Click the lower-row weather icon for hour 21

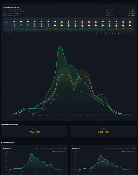123,25
